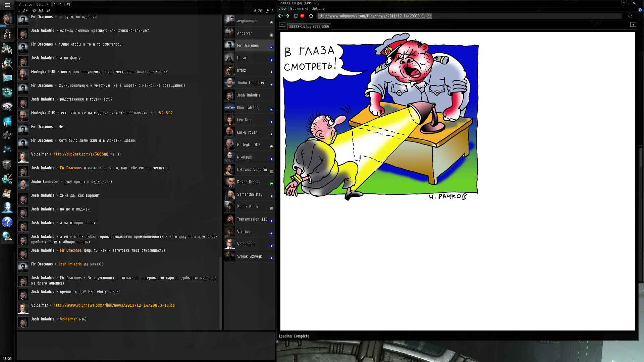The image size is (644, 362).
Task: Open the blue question mark help icon
Action: (x=7, y=222)
